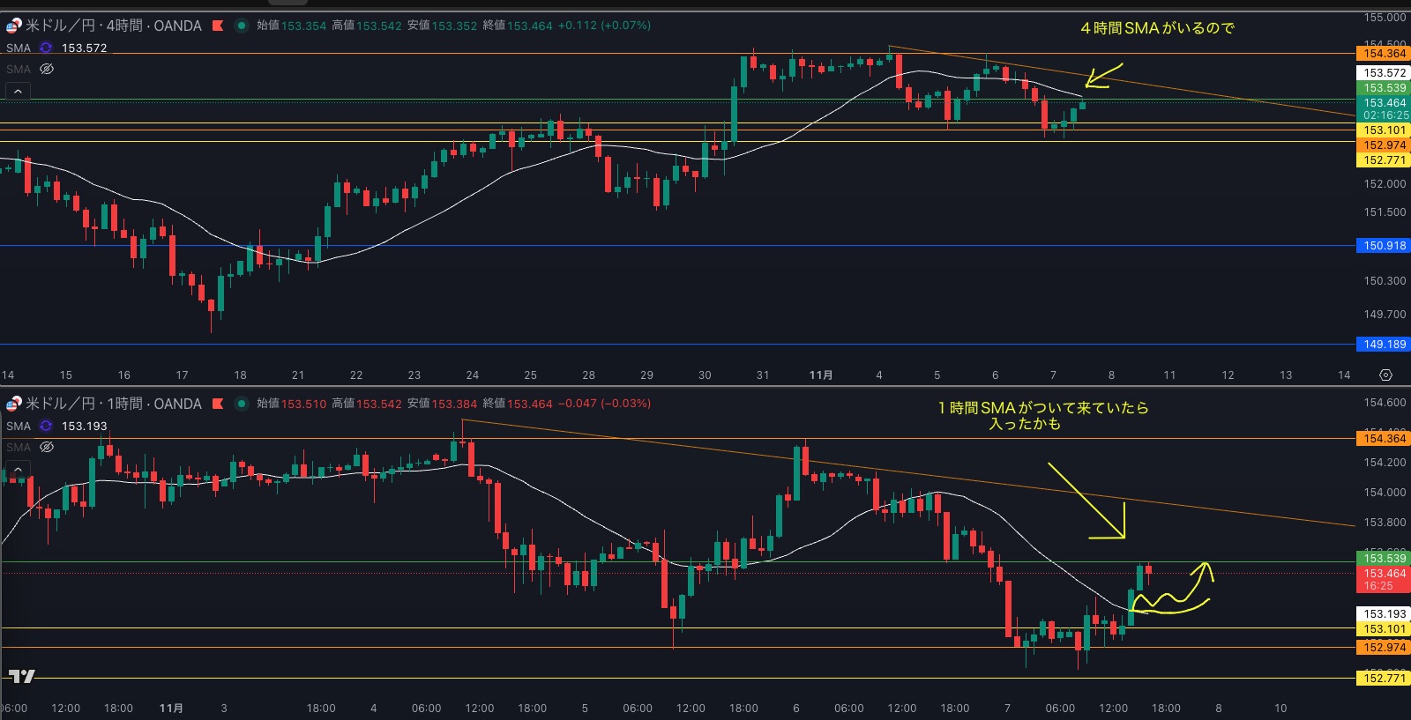The image size is (1411, 720).
Task: Click the purple SMA refresh icon in upper chart
Action: click(46, 48)
